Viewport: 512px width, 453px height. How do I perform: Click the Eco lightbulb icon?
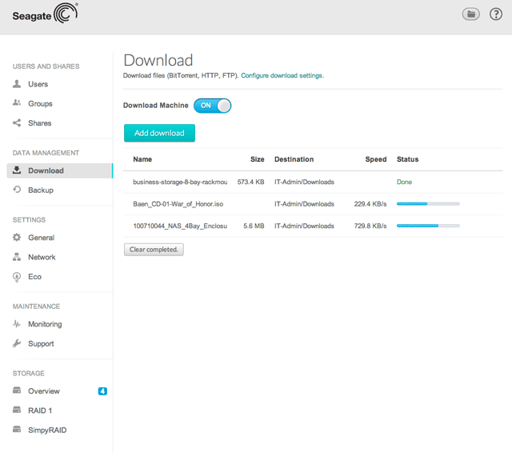(18, 277)
